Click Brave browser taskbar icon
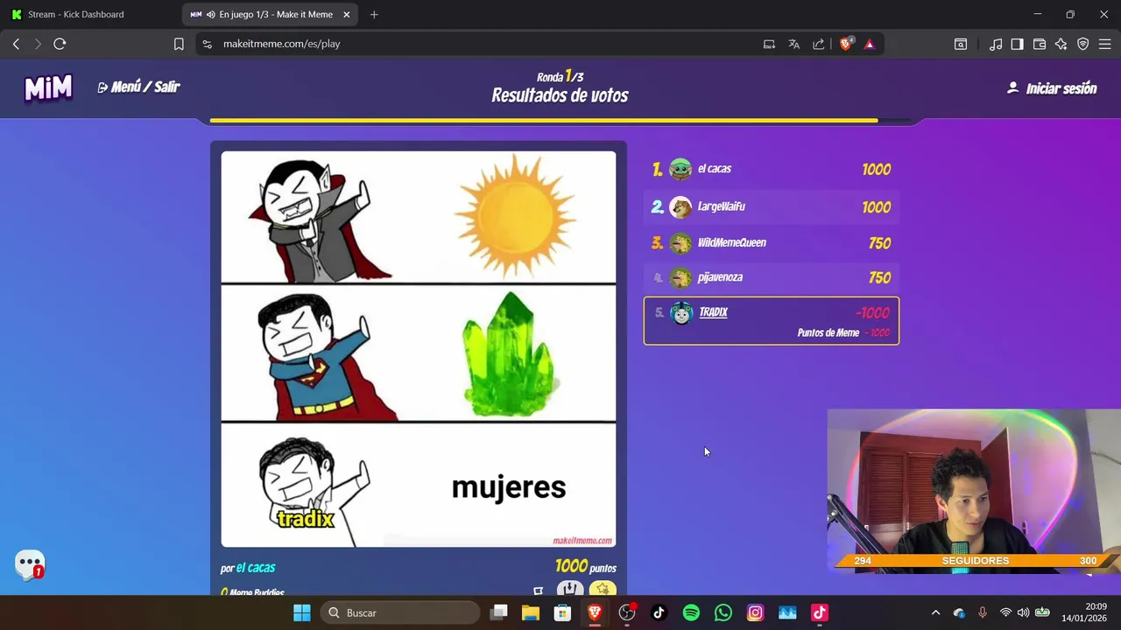This screenshot has width=1121, height=630. tap(595, 612)
